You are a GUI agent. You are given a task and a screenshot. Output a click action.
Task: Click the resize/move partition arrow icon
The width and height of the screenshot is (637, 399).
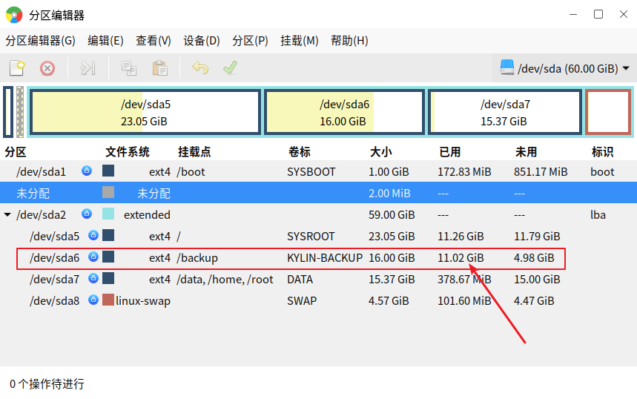coord(88,68)
